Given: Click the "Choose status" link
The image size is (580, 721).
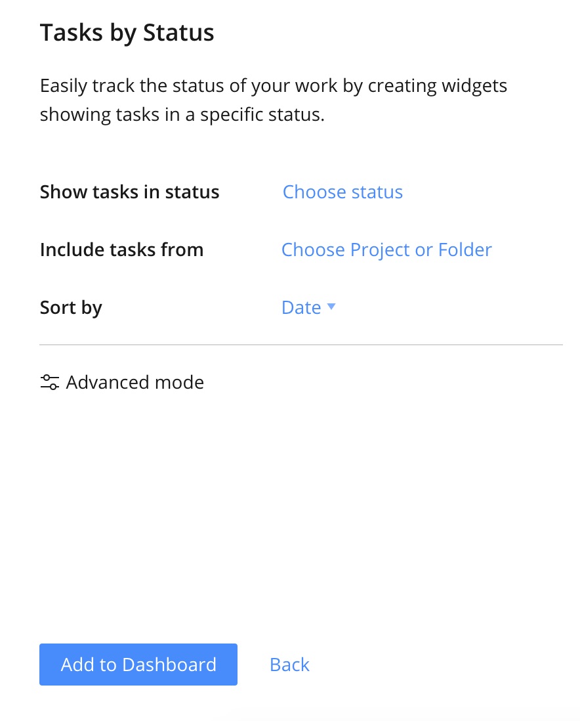Looking at the screenshot, I should [342, 192].
